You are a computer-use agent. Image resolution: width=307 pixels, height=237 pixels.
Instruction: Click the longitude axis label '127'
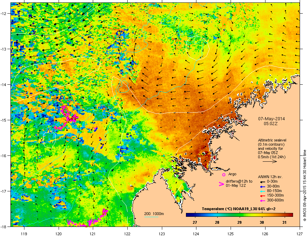pos(300,234)
